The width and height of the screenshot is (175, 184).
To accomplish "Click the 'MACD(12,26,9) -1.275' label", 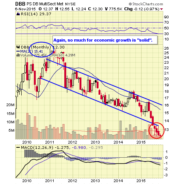I will [45, 148].
